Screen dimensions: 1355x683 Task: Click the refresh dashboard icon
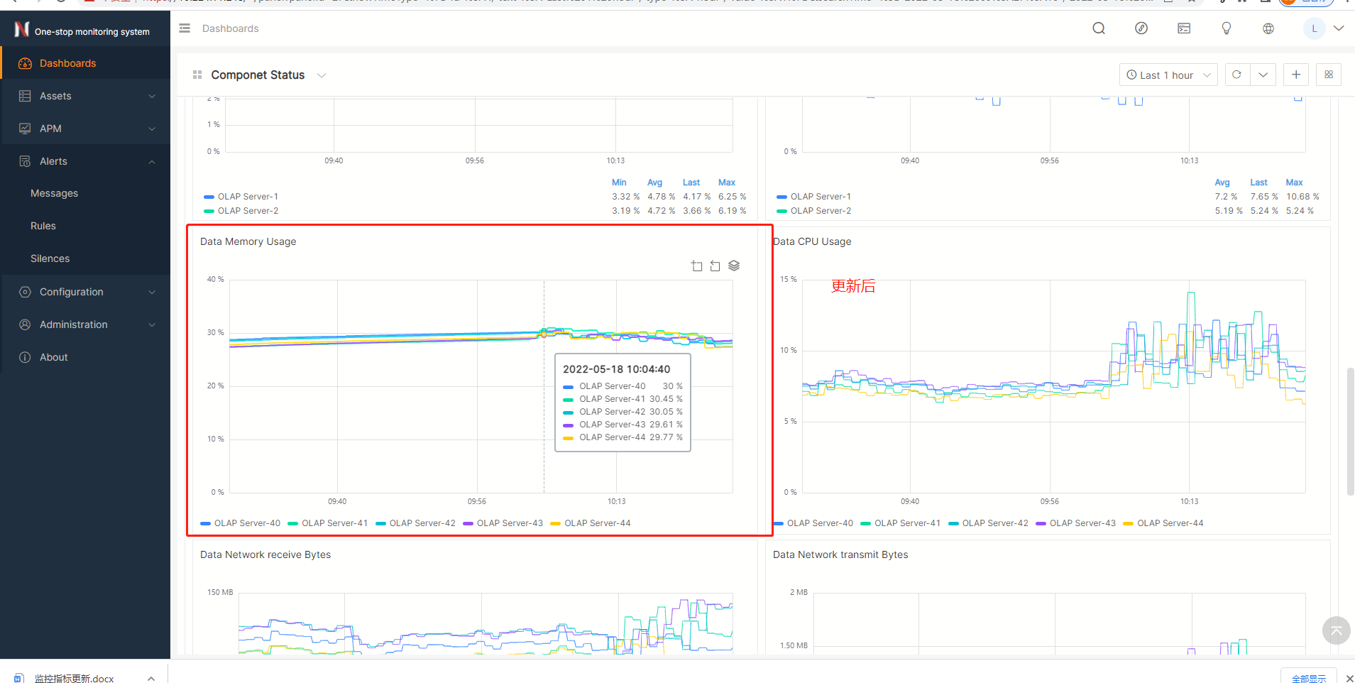pos(1236,75)
